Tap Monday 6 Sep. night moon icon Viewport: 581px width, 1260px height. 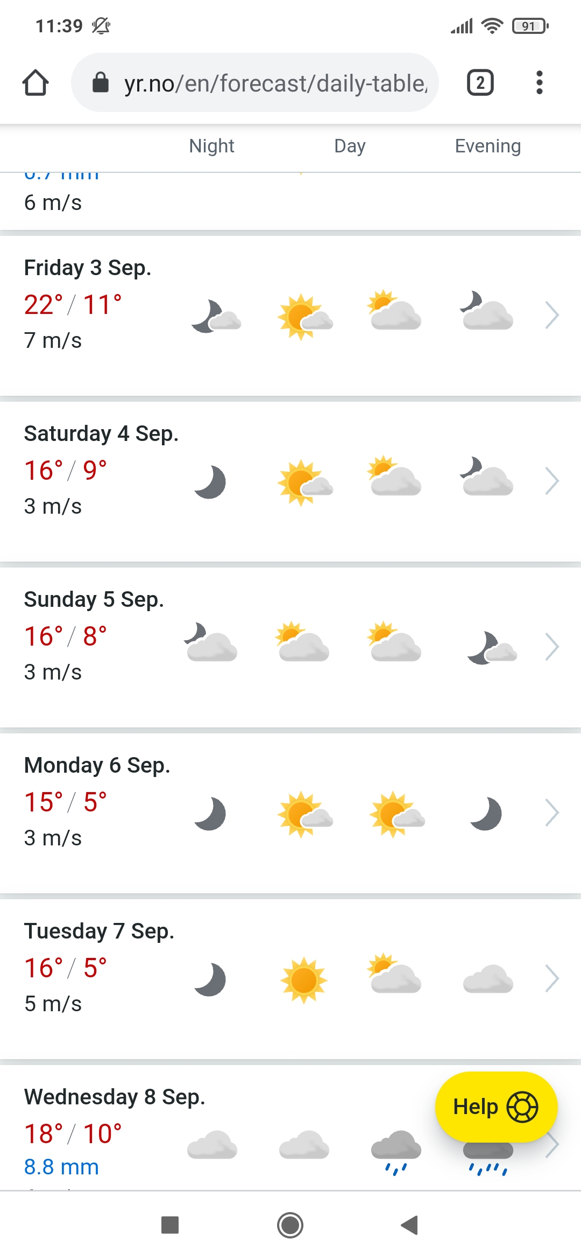[x=210, y=814]
